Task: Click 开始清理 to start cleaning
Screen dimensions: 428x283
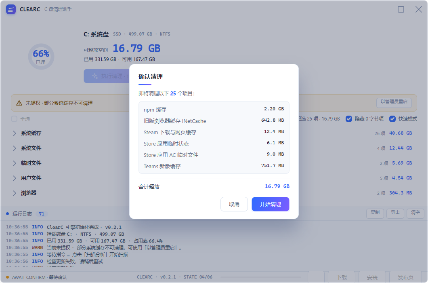Action: [x=270, y=204]
